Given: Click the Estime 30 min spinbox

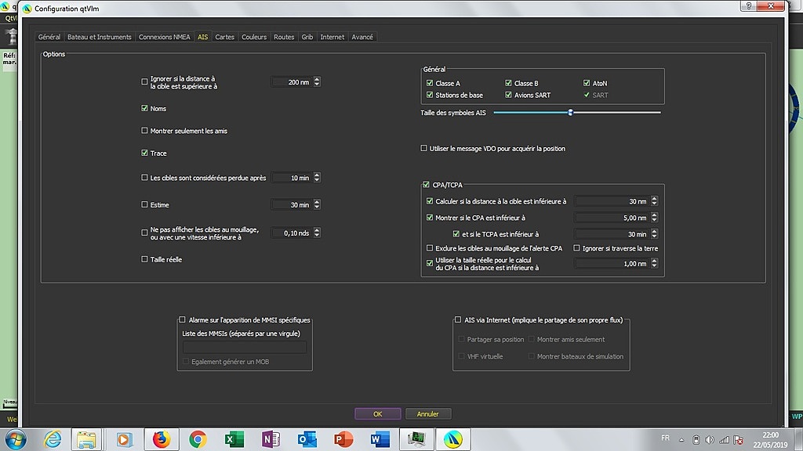Looking at the screenshot, I should [x=296, y=204].
